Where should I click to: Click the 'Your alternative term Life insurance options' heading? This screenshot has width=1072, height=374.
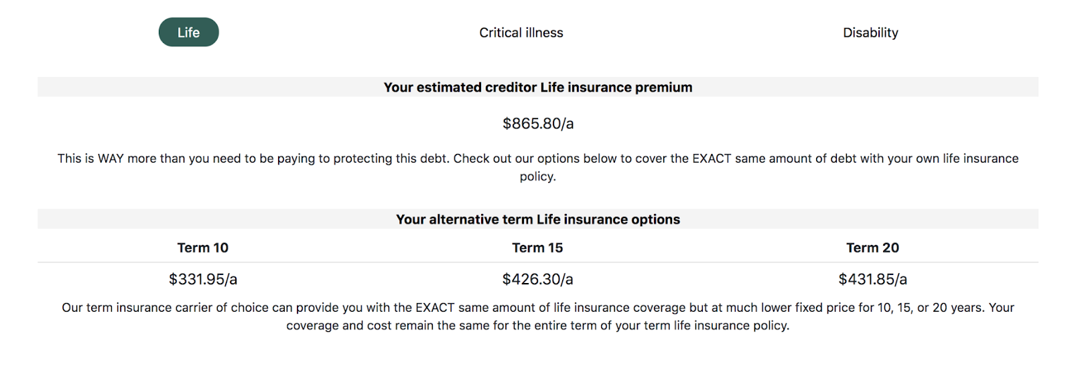[x=537, y=219]
